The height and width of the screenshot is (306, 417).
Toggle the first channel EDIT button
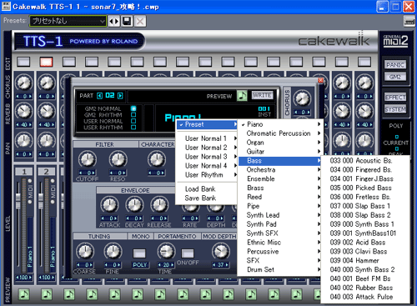[23, 62]
